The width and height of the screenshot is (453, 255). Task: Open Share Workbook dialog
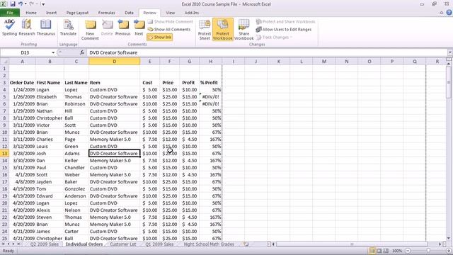(x=243, y=30)
